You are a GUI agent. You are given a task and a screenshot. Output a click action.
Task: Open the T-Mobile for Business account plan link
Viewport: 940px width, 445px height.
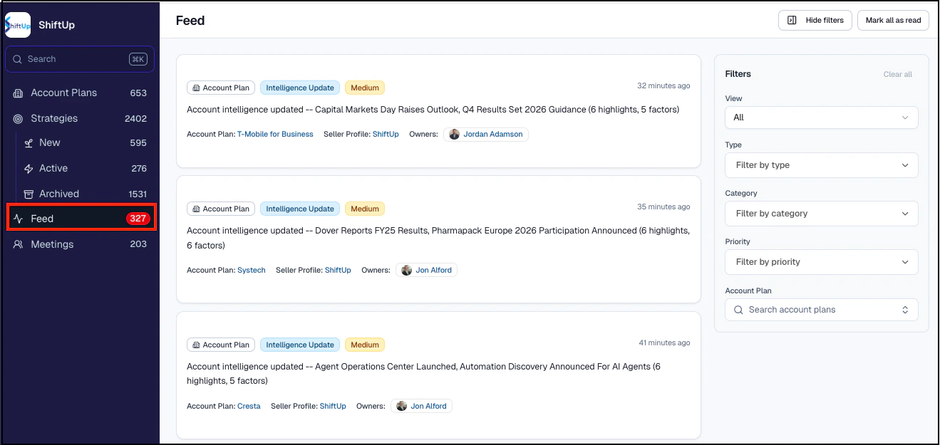tap(275, 134)
